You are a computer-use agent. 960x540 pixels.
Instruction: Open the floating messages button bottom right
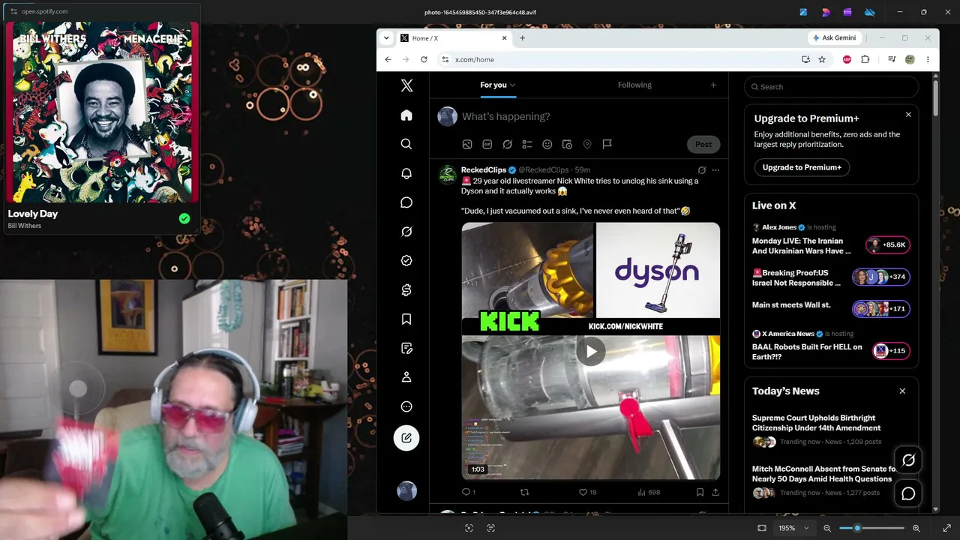908,493
